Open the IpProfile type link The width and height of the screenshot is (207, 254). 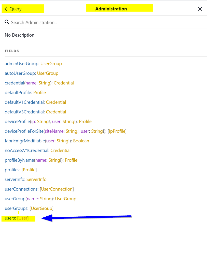click(x=117, y=131)
